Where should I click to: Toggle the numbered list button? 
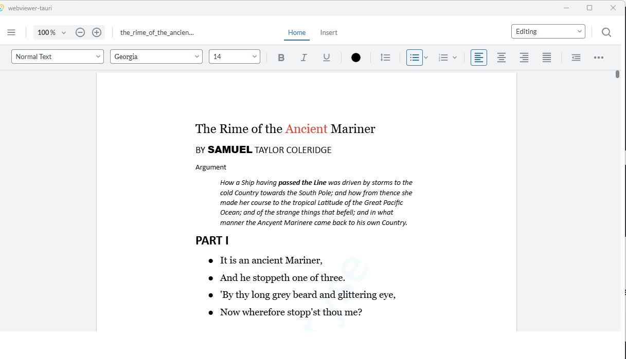tap(443, 58)
